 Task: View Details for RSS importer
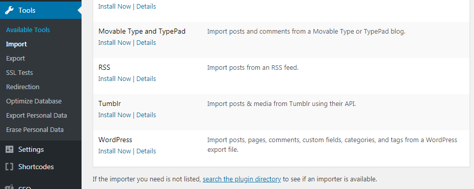click(x=146, y=79)
